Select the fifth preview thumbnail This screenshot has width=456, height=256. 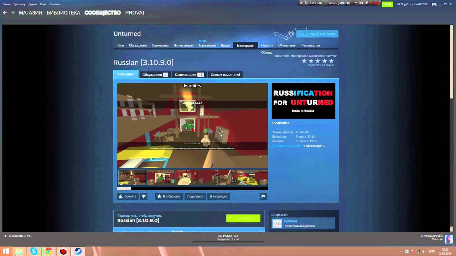[x=245, y=177]
